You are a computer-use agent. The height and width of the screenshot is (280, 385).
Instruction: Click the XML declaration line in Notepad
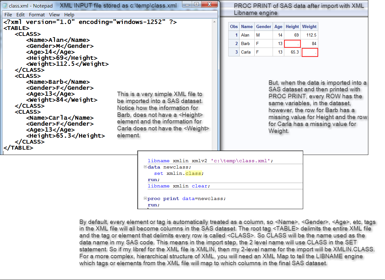click(90, 22)
